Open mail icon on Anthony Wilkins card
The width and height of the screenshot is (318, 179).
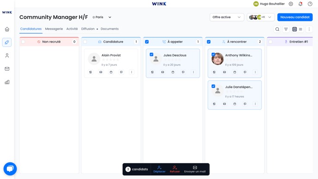[x=224, y=72]
